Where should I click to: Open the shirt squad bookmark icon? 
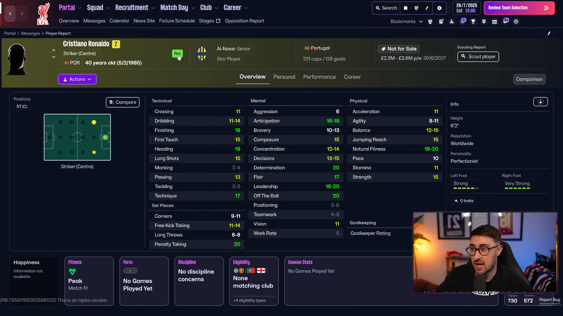(430, 22)
